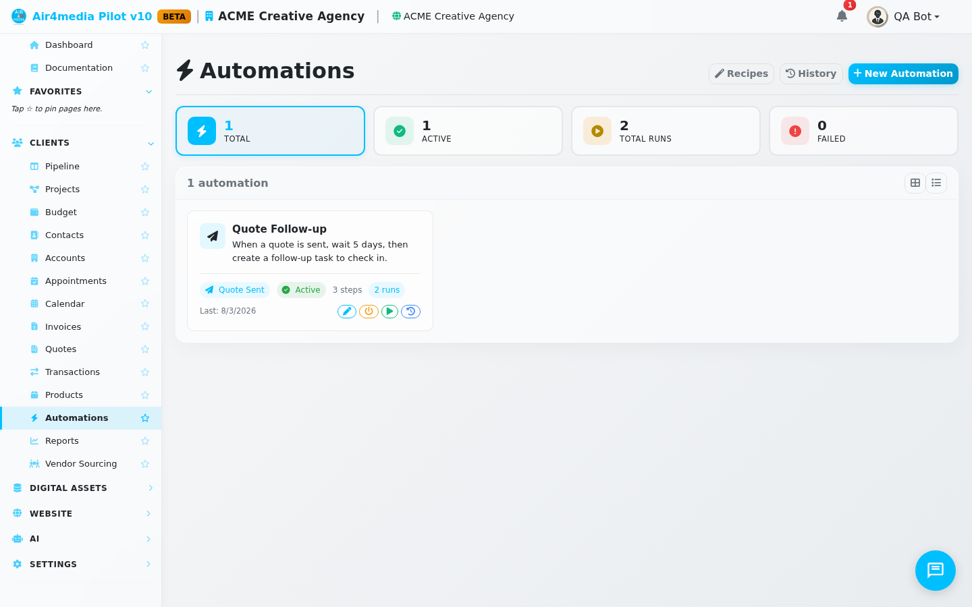Image resolution: width=972 pixels, height=607 pixels.
Task: Star the Budget page
Action: 145,212
